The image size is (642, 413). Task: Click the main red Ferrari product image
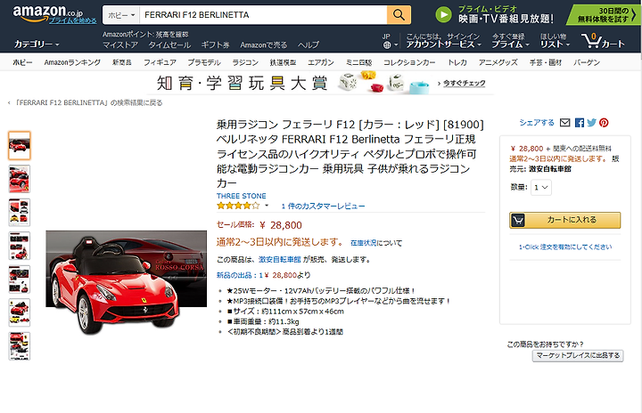126,283
